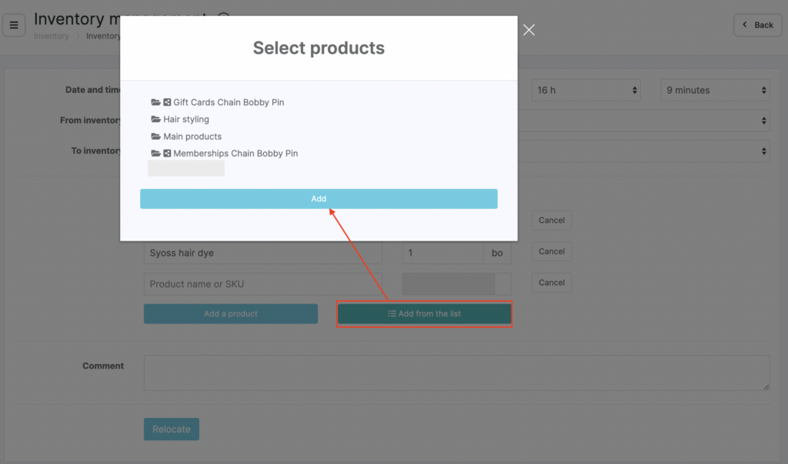Screen dimensions: 788x464
Task: Focus the Comment text area
Action: tap(456, 373)
